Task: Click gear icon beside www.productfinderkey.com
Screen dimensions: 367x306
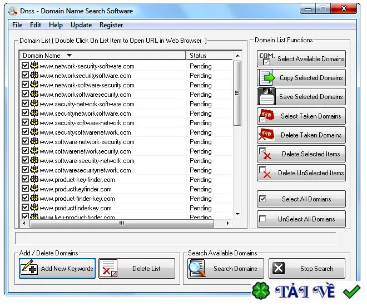Action: [x=34, y=208]
